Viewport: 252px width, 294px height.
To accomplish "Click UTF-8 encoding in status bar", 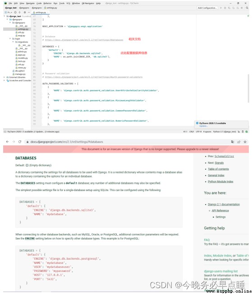I will click(199, 131).
